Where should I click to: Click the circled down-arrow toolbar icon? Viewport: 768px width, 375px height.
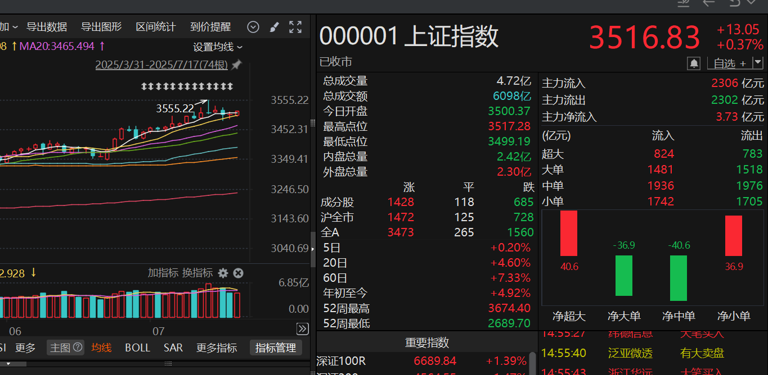click(253, 27)
